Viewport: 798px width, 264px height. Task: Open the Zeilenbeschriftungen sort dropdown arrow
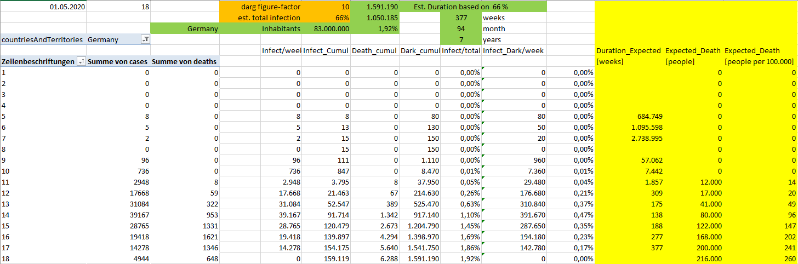(x=81, y=61)
